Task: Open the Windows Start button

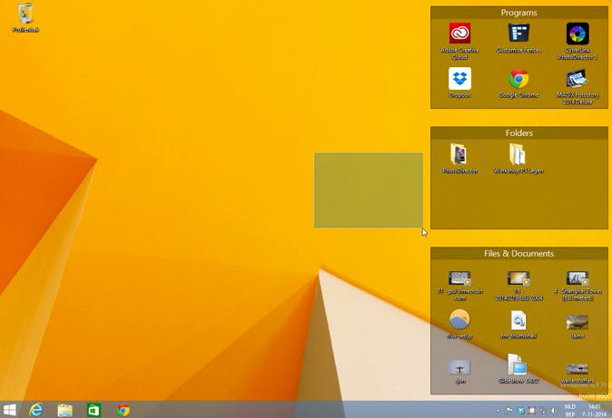Action: (x=9, y=410)
